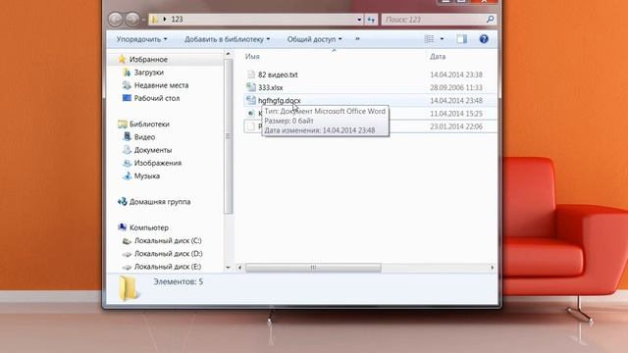Viewport: 628px width, 353px height.
Task: Sort by the Имя column header
Action: [x=252, y=57]
